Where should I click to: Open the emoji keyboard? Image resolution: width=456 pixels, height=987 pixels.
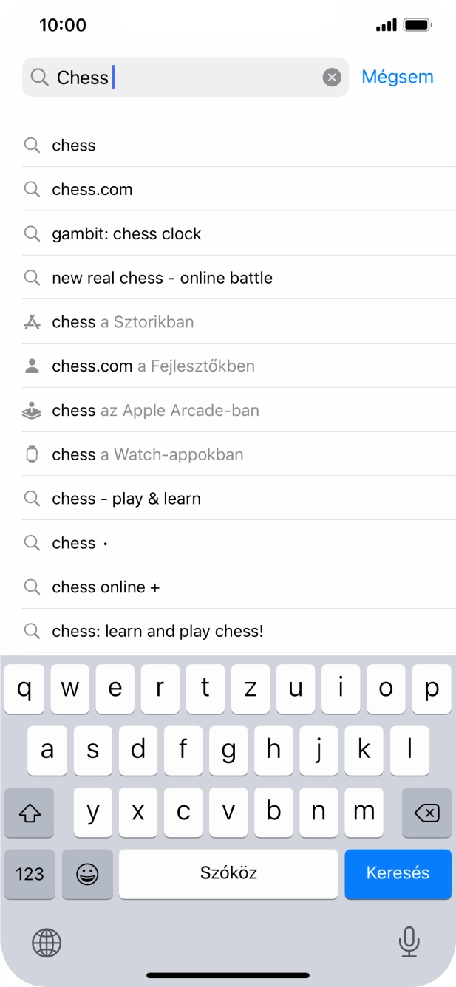click(x=87, y=874)
